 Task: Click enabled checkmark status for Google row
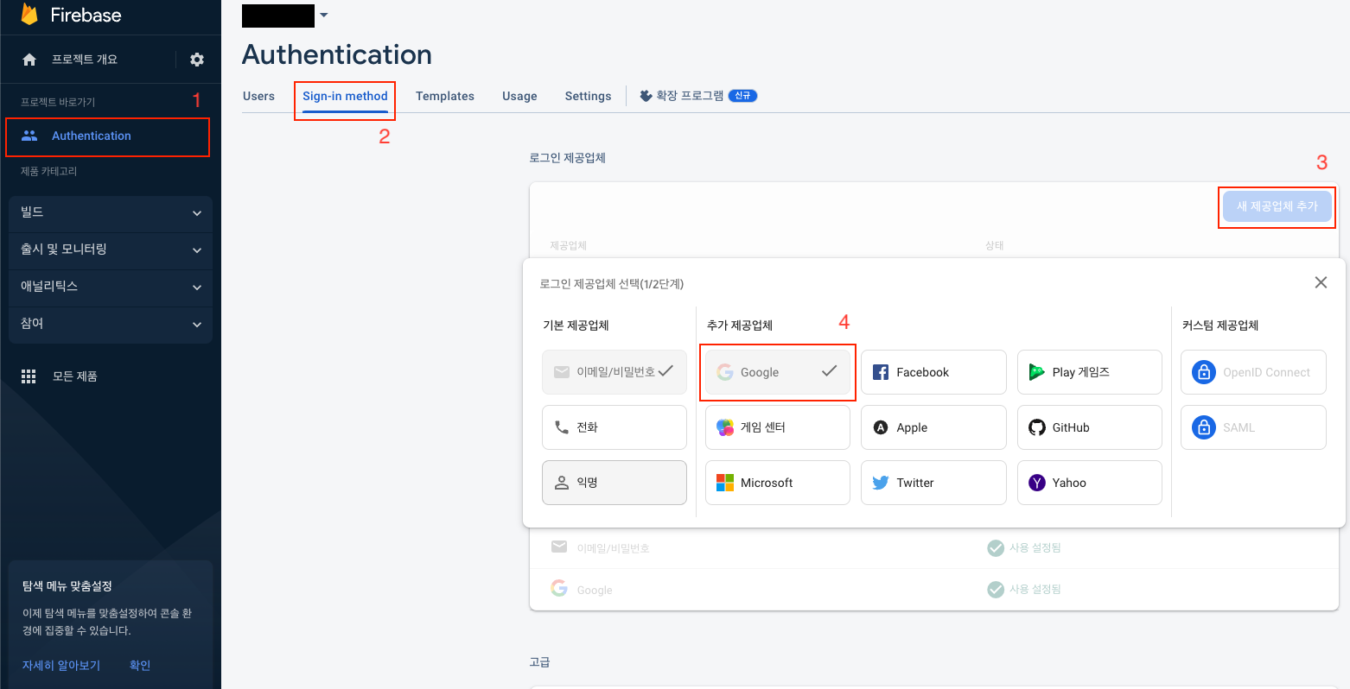point(996,589)
